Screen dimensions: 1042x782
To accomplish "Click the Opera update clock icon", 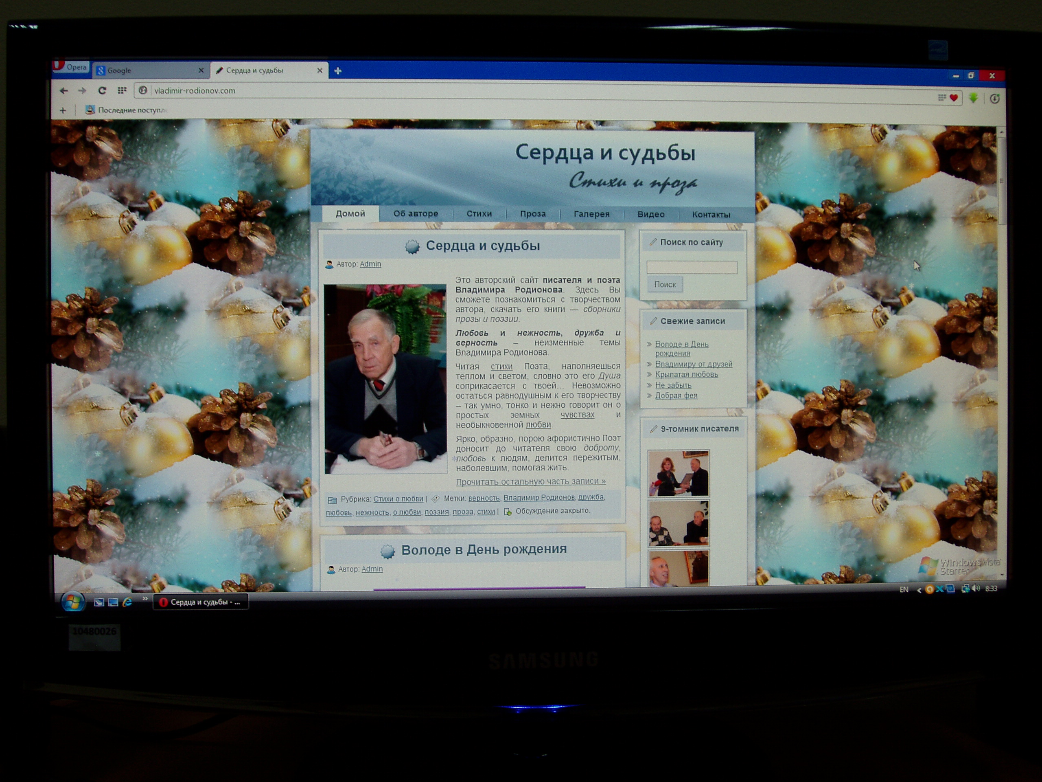I will pyautogui.click(x=994, y=99).
